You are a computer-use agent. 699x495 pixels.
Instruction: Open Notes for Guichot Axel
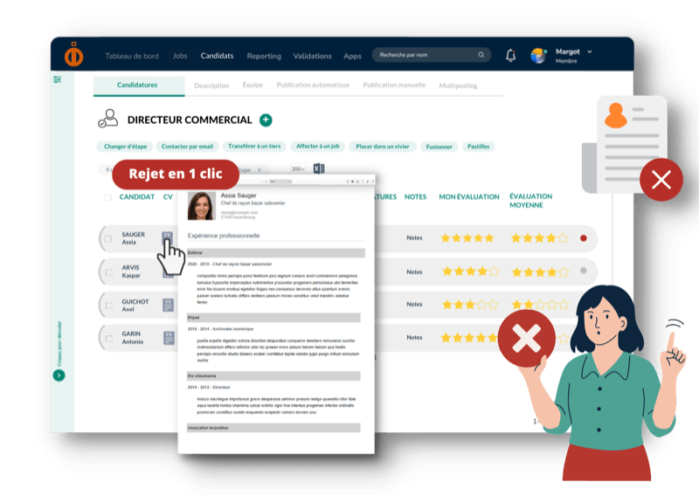(x=414, y=305)
